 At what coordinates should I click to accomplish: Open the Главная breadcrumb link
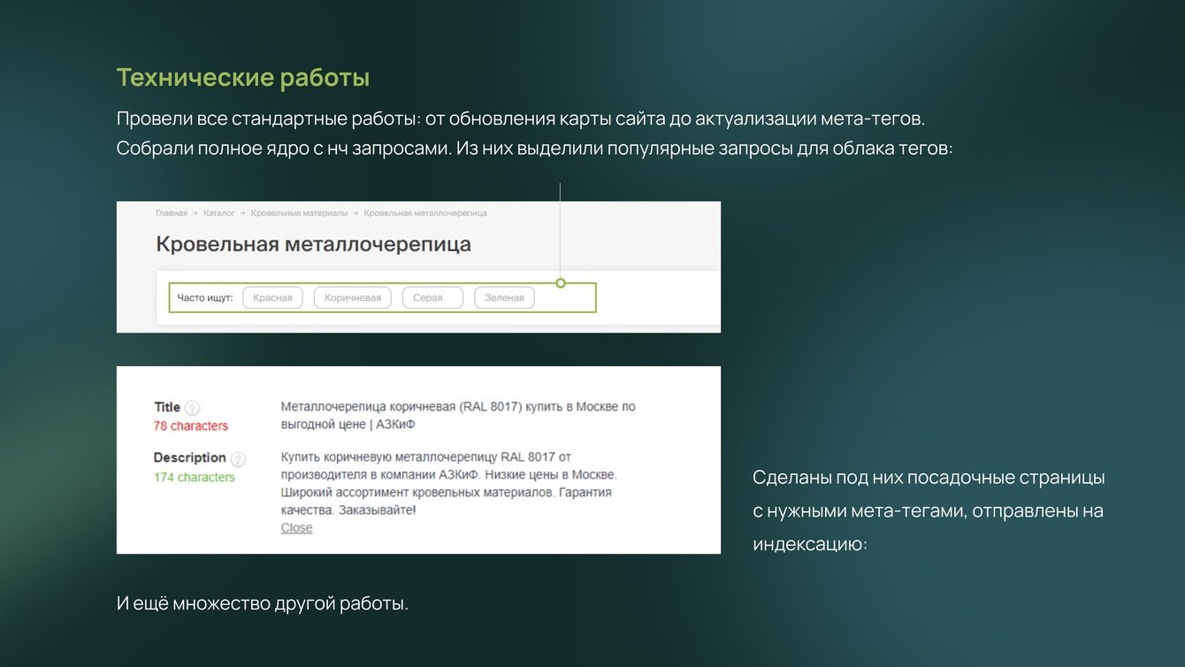[x=172, y=213]
